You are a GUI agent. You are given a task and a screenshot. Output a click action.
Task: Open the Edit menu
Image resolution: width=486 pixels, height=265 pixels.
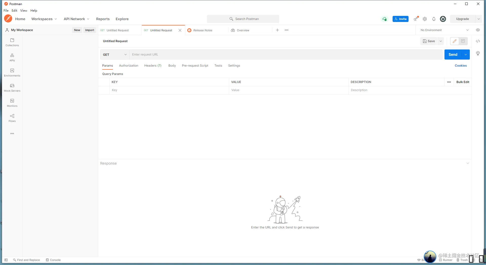tap(14, 11)
